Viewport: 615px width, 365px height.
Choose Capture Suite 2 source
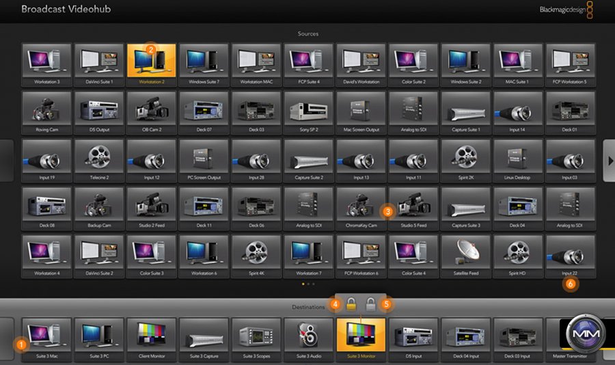(309, 161)
